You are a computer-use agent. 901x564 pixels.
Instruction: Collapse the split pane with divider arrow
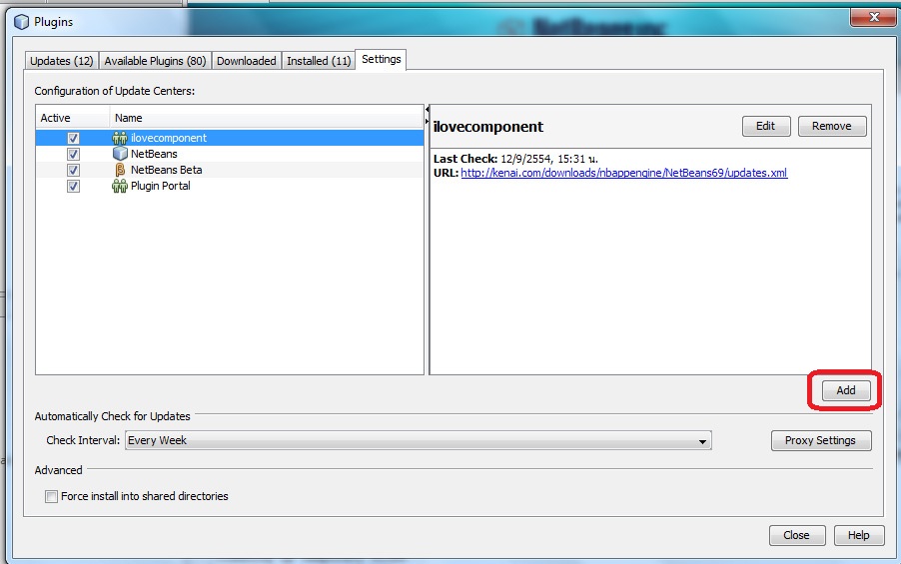click(x=427, y=109)
